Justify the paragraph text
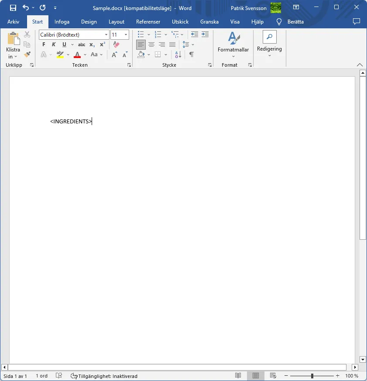Image resolution: width=367 pixels, height=381 pixels. click(x=172, y=44)
